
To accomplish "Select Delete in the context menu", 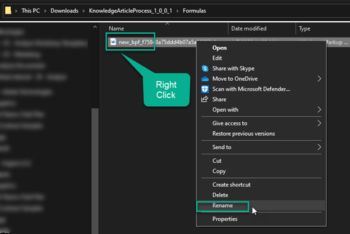I will [x=220, y=195].
